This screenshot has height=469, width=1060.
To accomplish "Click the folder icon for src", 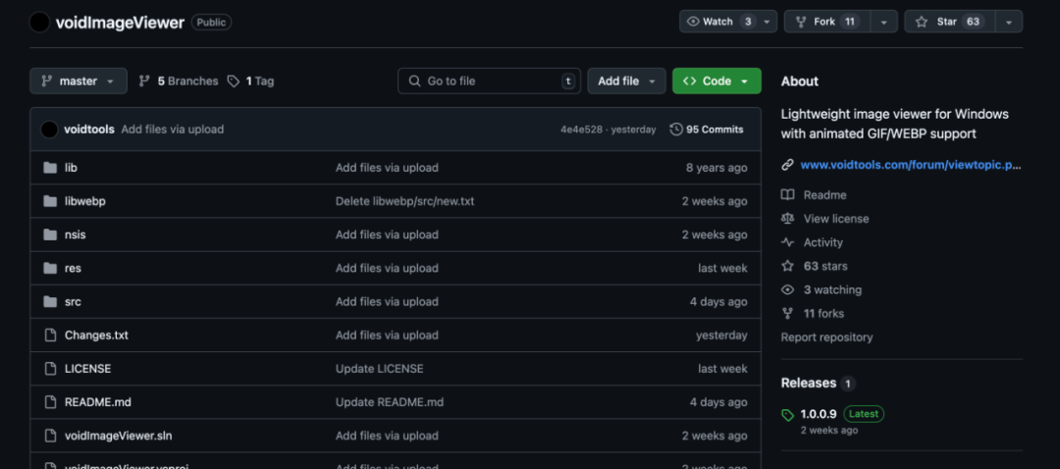I will pyautogui.click(x=50, y=302).
